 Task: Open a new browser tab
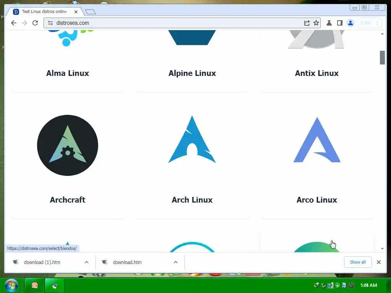pos(90,12)
